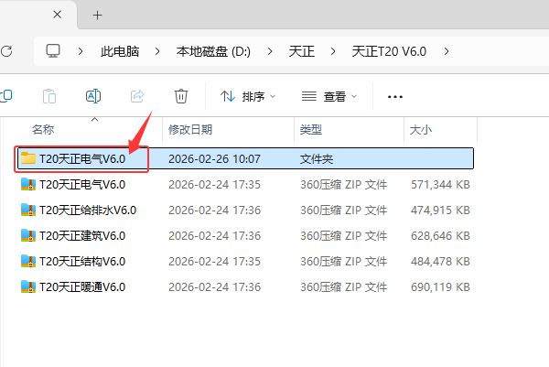Expand chevron after 此电脑

coord(157,51)
